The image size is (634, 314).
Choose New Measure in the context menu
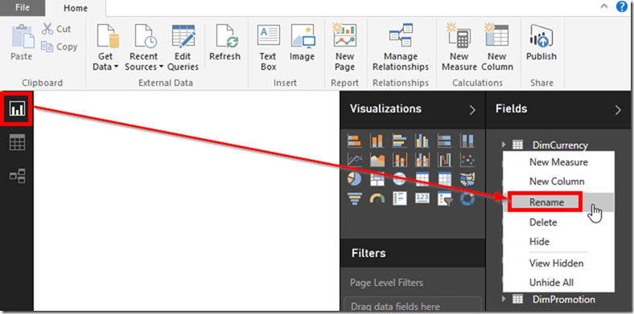[558, 162]
